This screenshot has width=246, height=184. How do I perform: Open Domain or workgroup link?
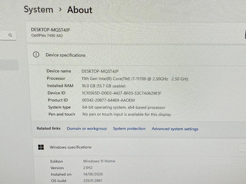click(87, 128)
